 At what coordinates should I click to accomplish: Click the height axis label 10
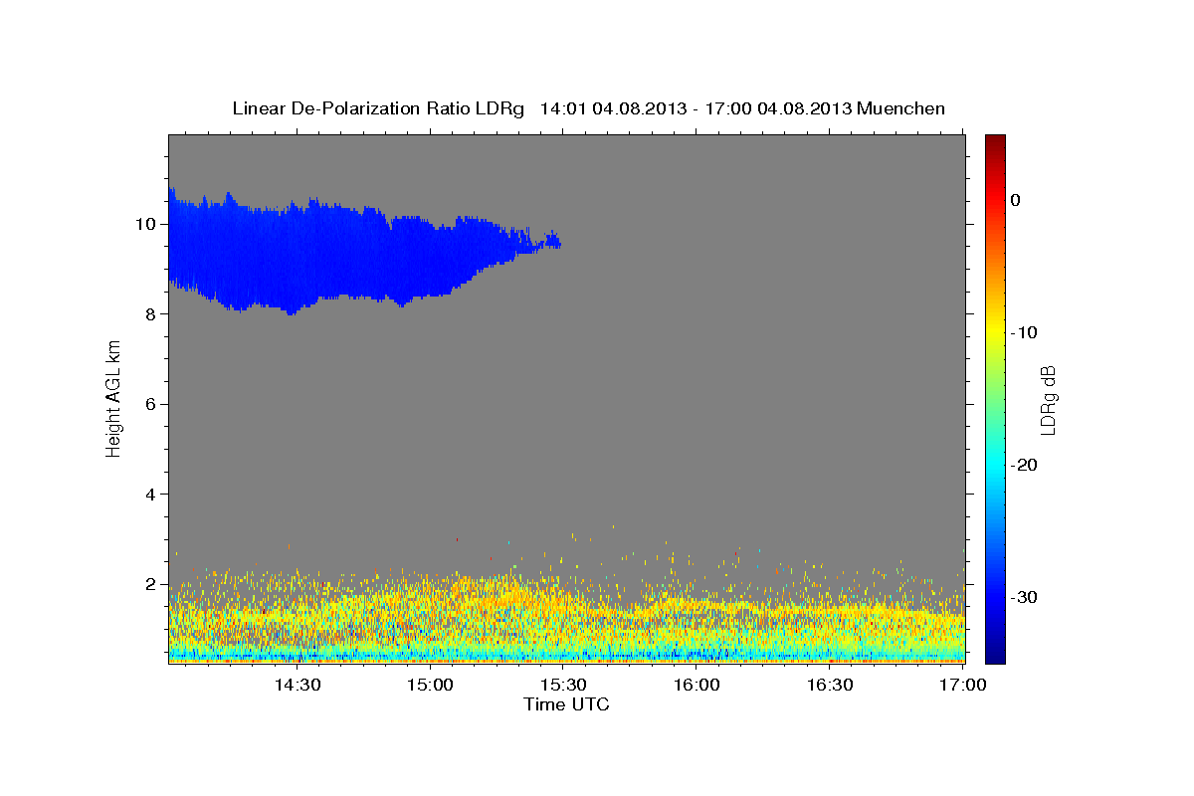pos(145,223)
